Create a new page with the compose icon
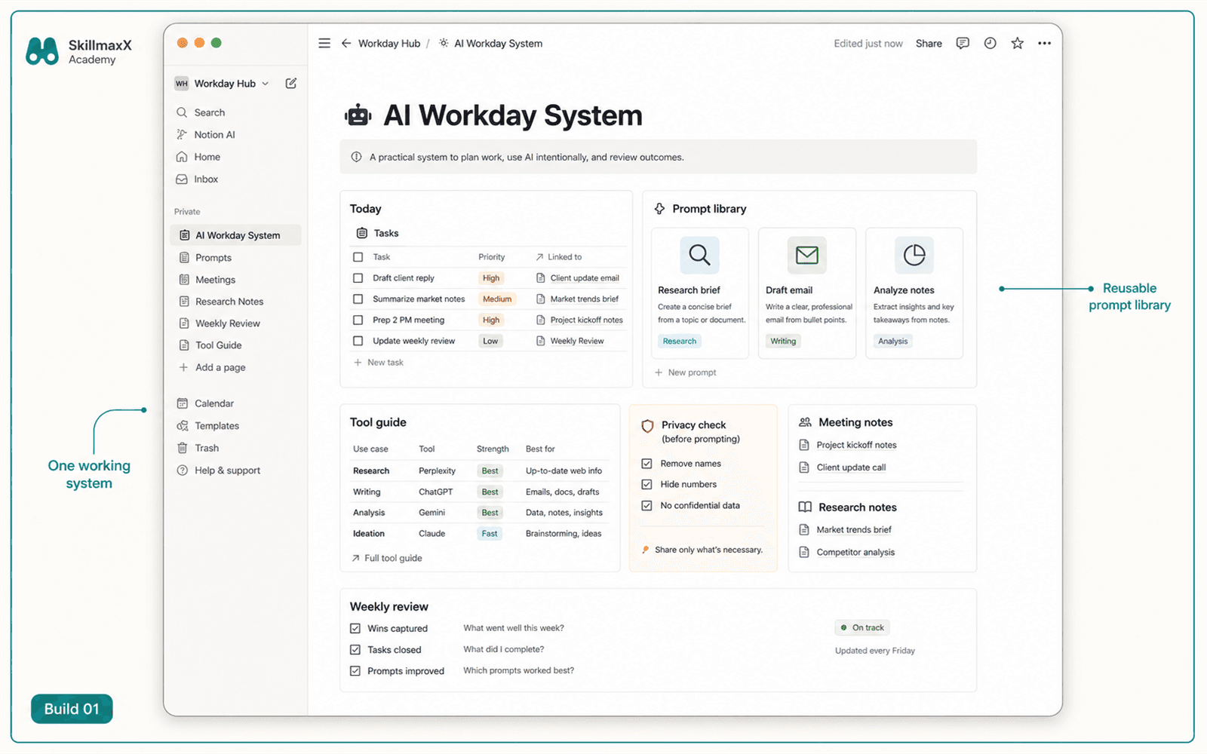Image resolution: width=1207 pixels, height=754 pixels. click(x=291, y=84)
